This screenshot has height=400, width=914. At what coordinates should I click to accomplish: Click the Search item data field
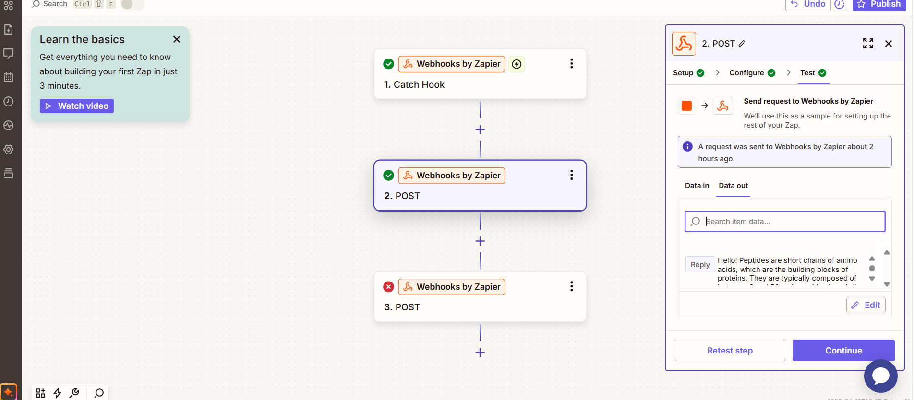click(785, 222)
